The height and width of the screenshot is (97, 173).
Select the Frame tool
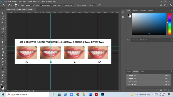(2, 29)
